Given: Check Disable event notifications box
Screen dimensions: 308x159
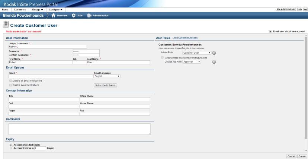Looking at the screenshot, I should 10,85.
